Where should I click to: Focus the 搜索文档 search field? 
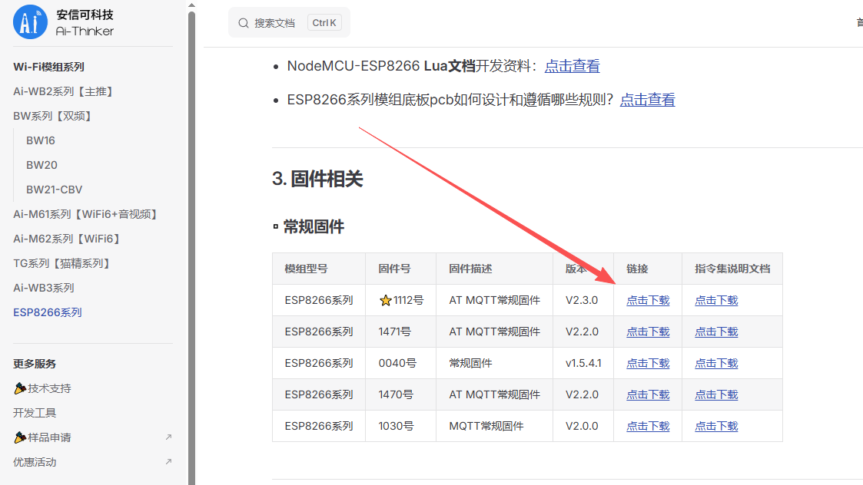(289, 22)
